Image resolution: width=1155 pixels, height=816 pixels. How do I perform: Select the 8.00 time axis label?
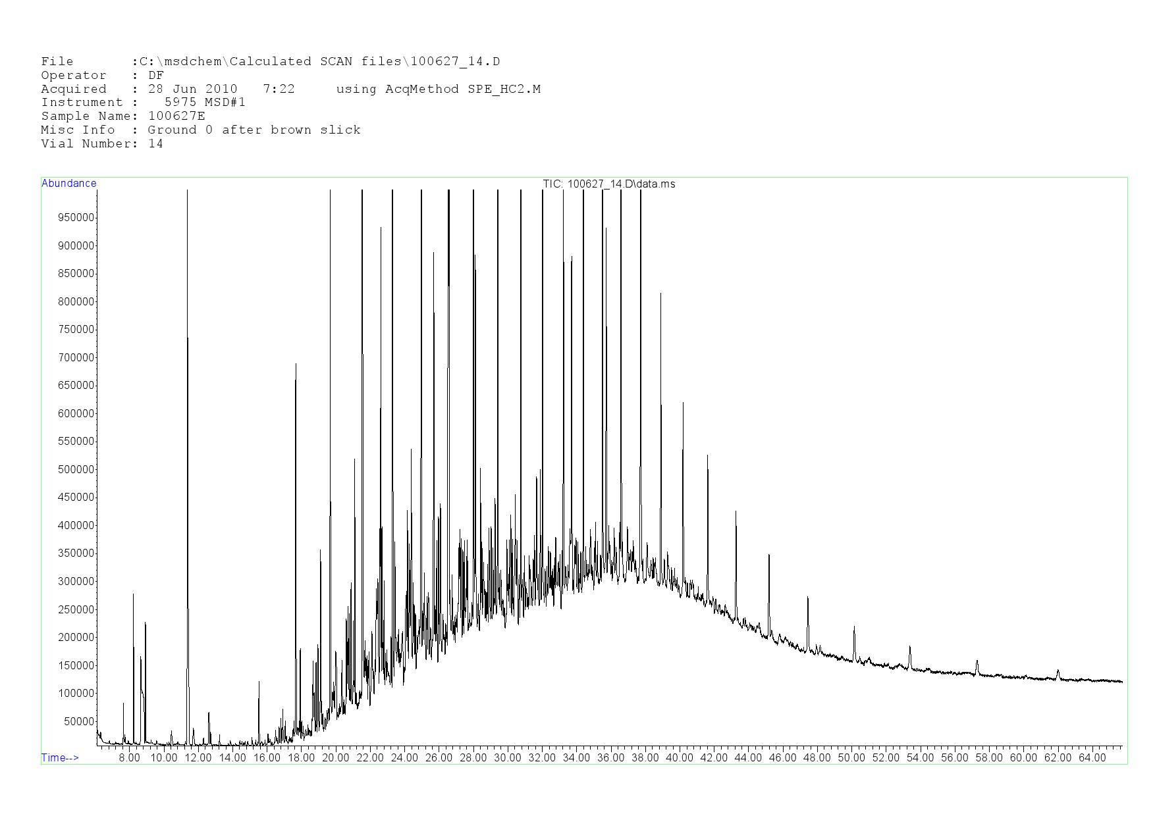(129, 758)
